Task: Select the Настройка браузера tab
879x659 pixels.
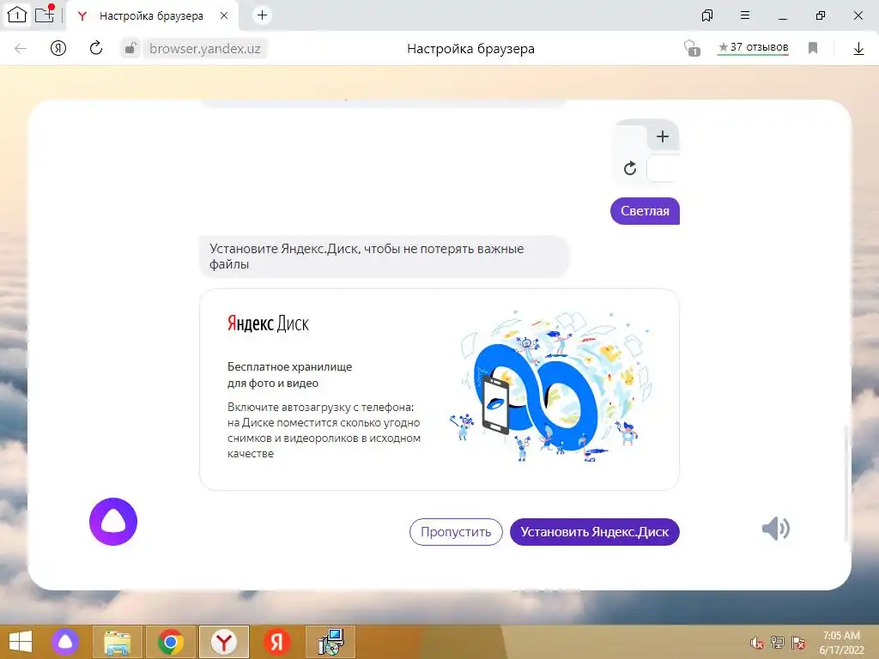Action: point(151,15)
